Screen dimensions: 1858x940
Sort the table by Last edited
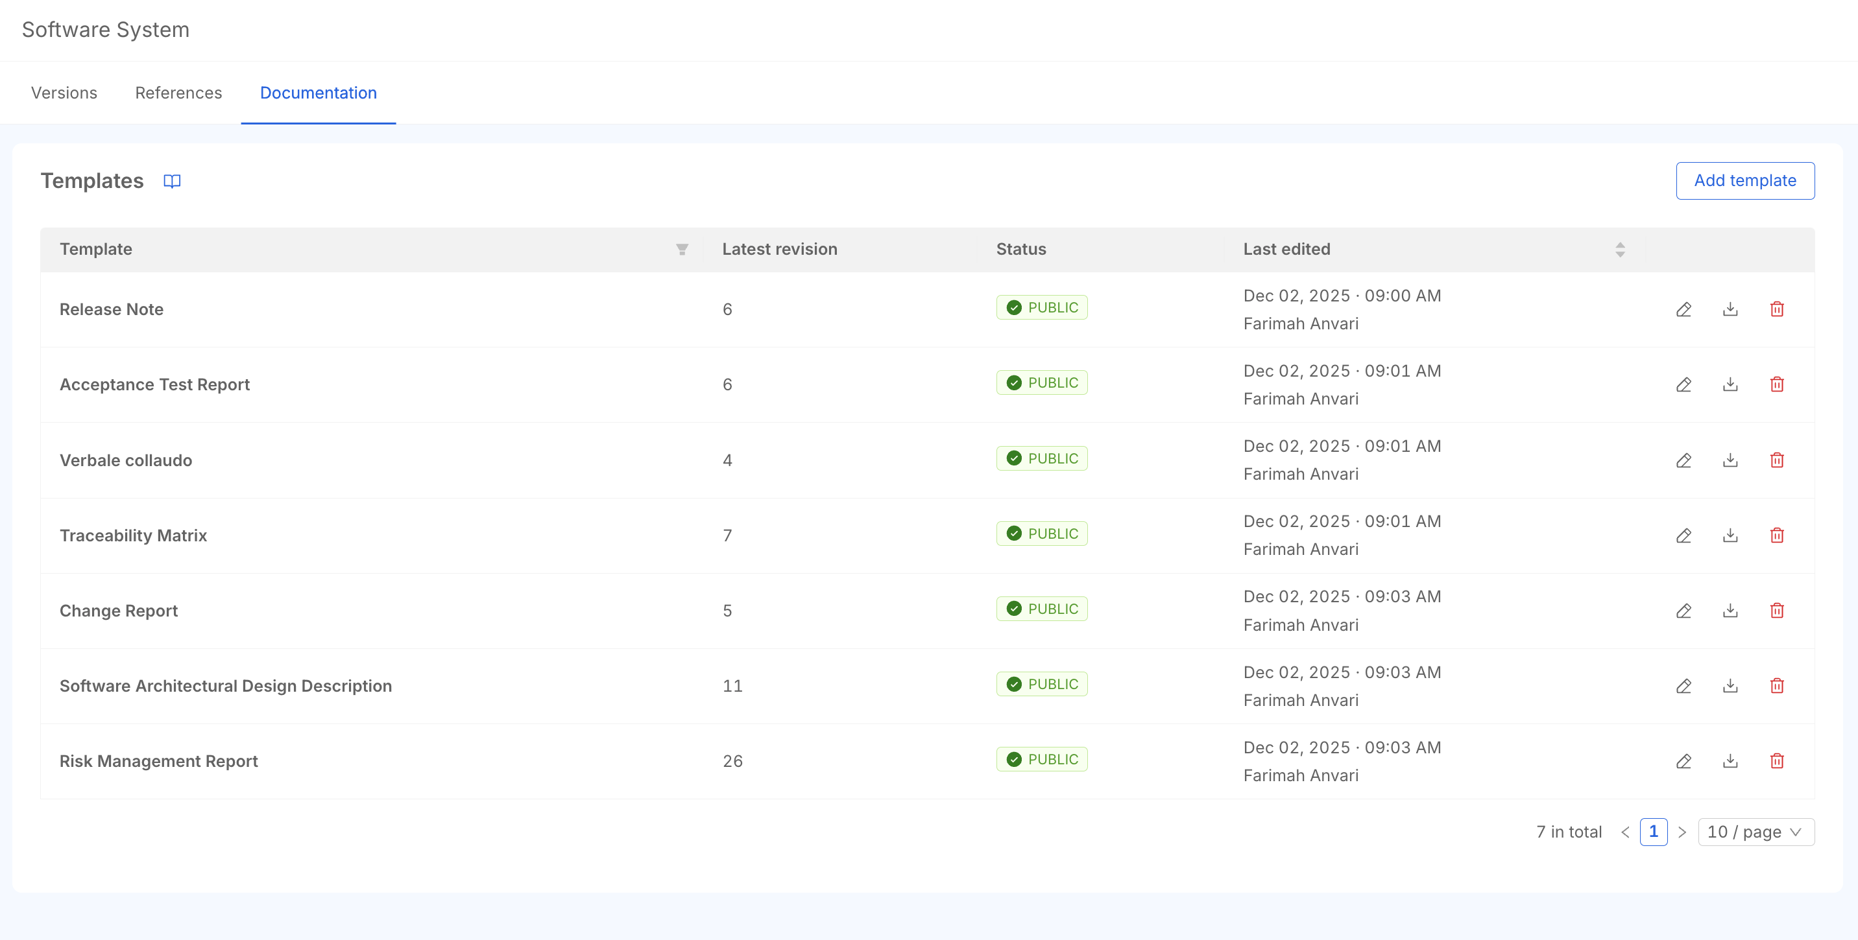(1620, 250)
